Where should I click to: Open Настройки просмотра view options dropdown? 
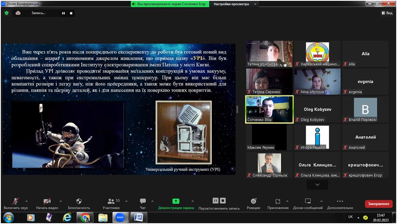tap(235, 4)
